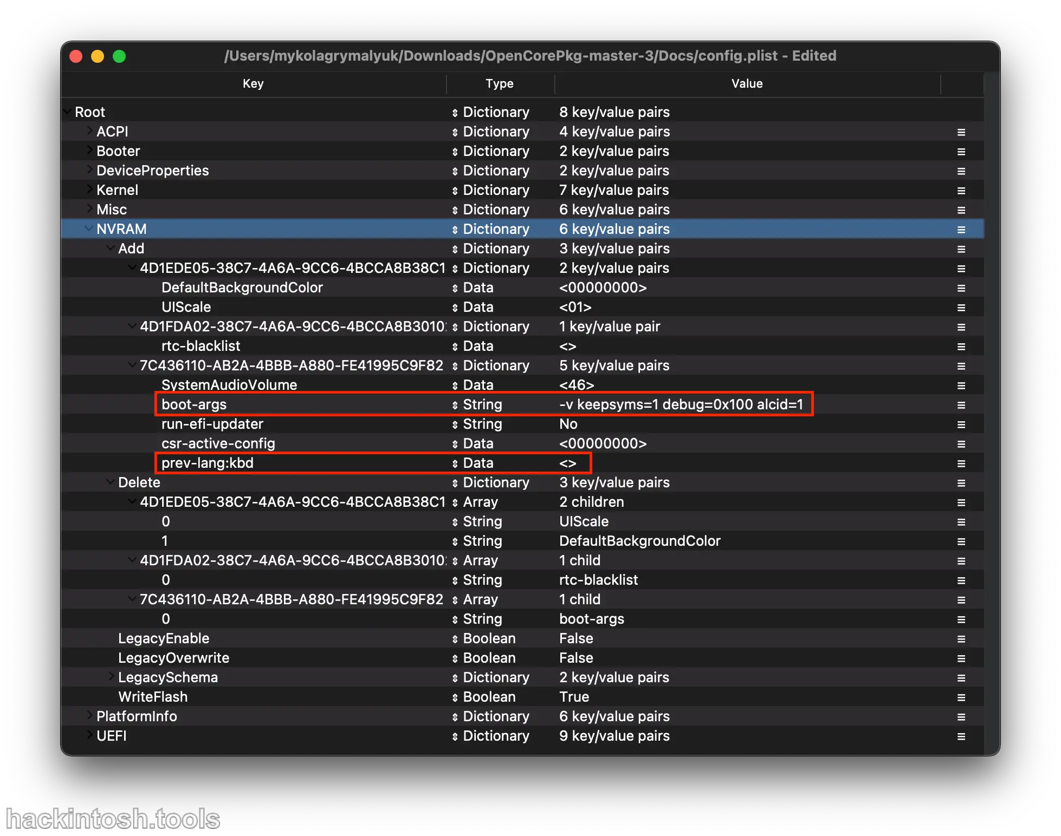Collapse the Delete dictionary
Image resolution: width=1061 pixels, height=836 pixels.
click(111, 482)
